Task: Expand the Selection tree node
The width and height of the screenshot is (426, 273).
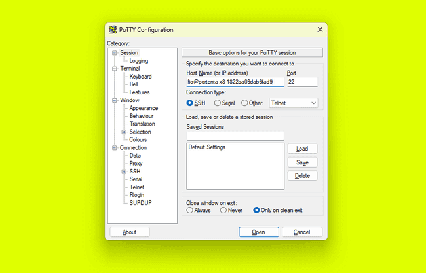Action: click(124, 132)
